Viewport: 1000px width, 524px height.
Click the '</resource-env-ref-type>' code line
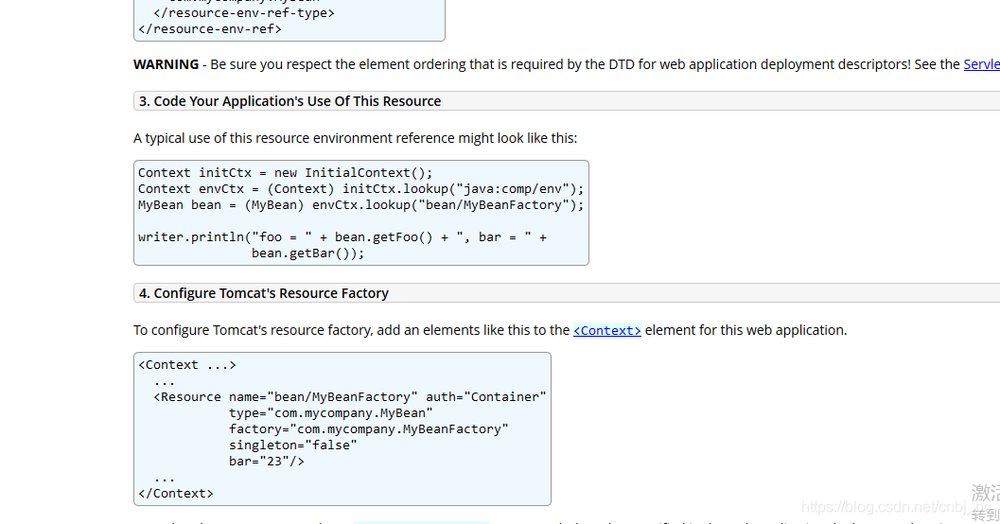(244, 12)
